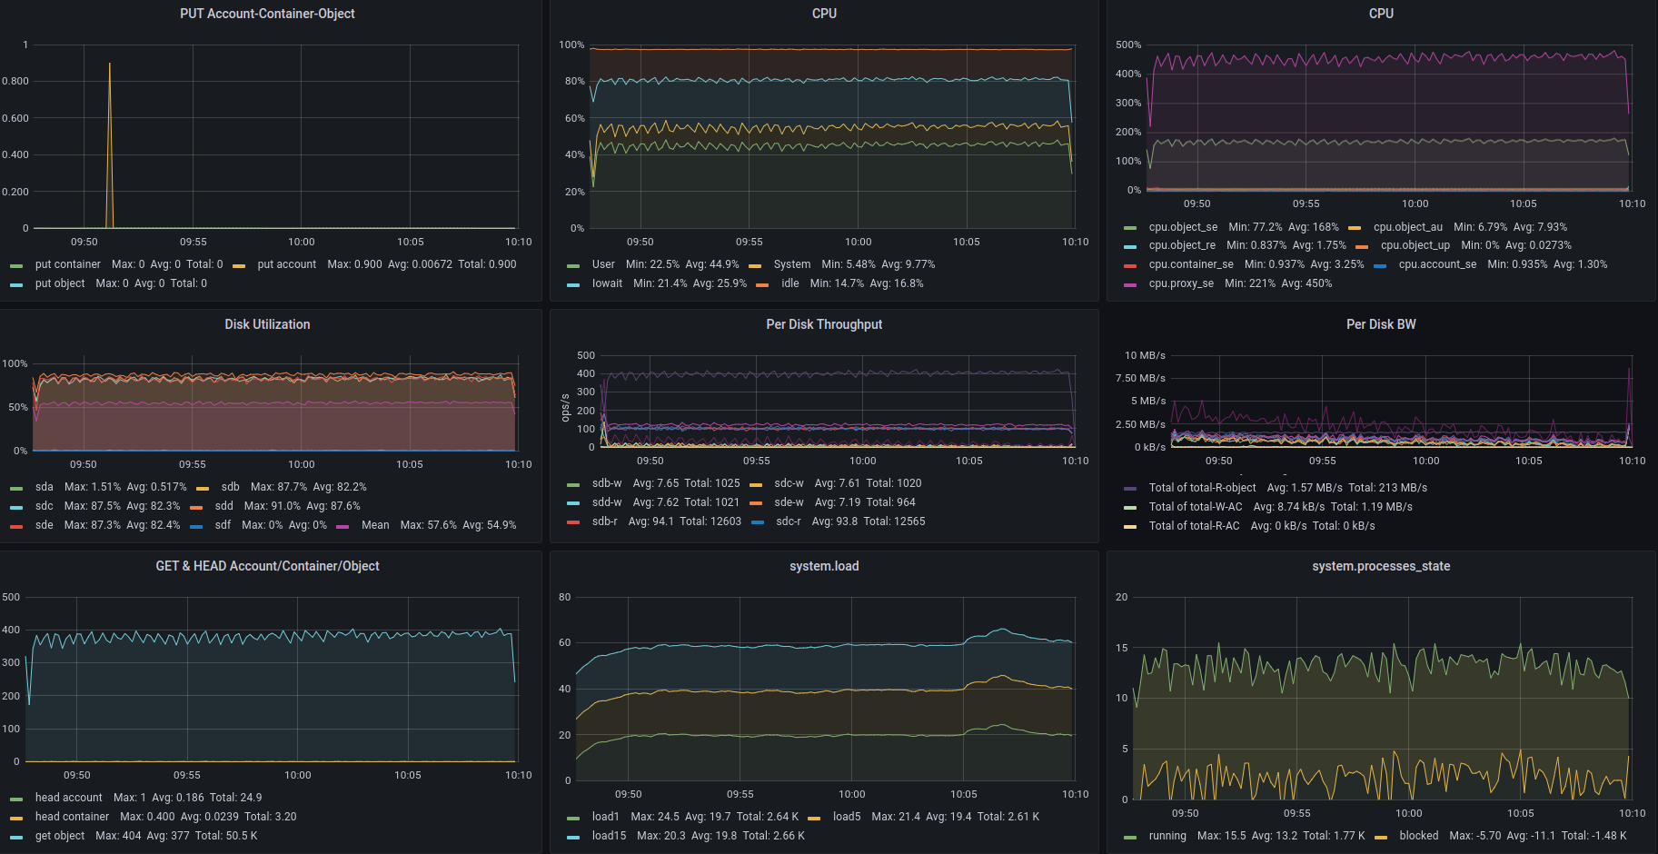Click the orange color line icon beside idle
1658x854 pixels.
[762, 284]
